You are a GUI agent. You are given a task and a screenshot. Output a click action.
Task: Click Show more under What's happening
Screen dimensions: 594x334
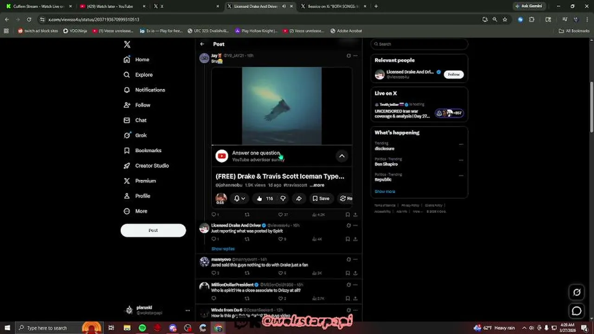[x=385, y=191]
